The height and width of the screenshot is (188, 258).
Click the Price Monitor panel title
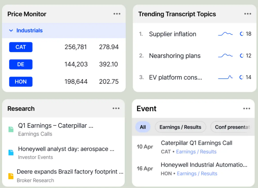click(x=27, y=14)
